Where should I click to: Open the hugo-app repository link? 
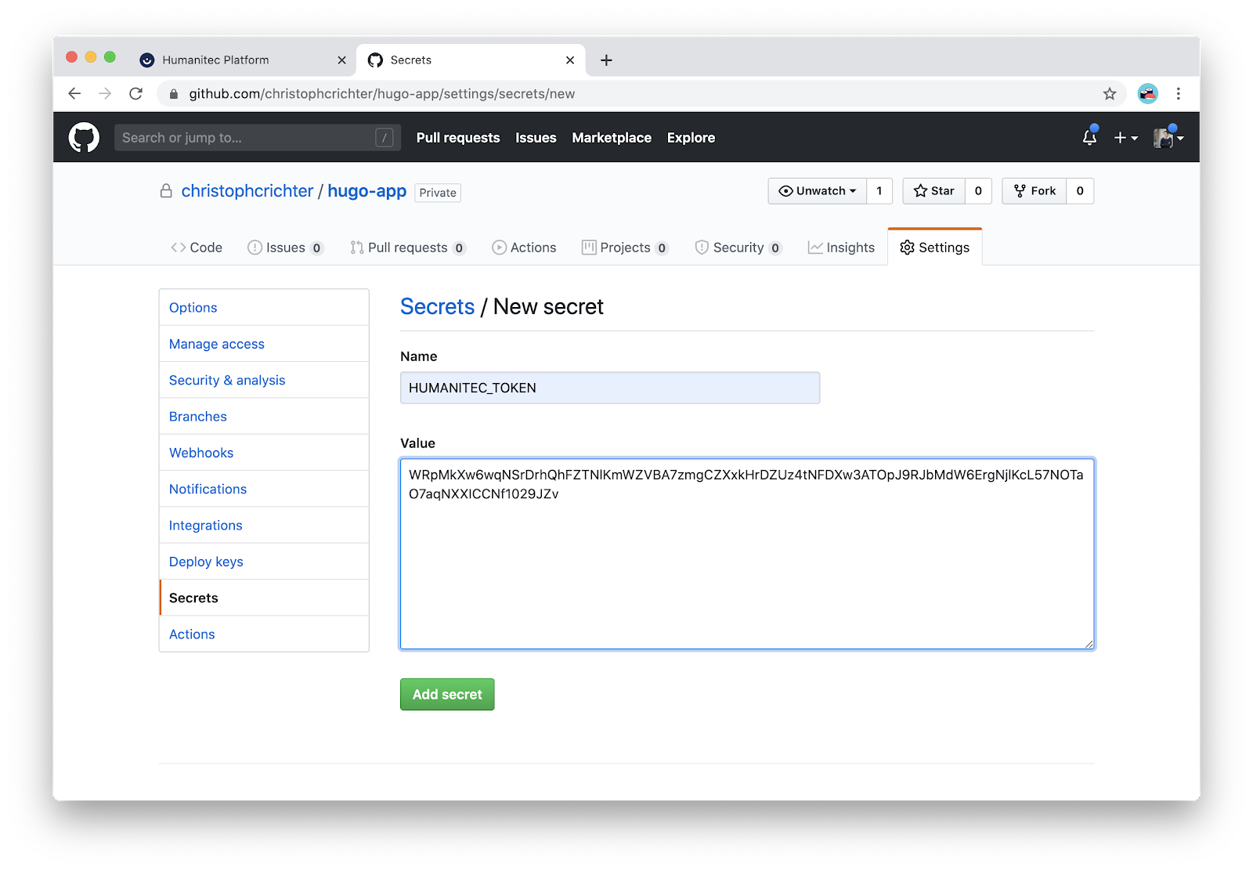tap(367, 191)
